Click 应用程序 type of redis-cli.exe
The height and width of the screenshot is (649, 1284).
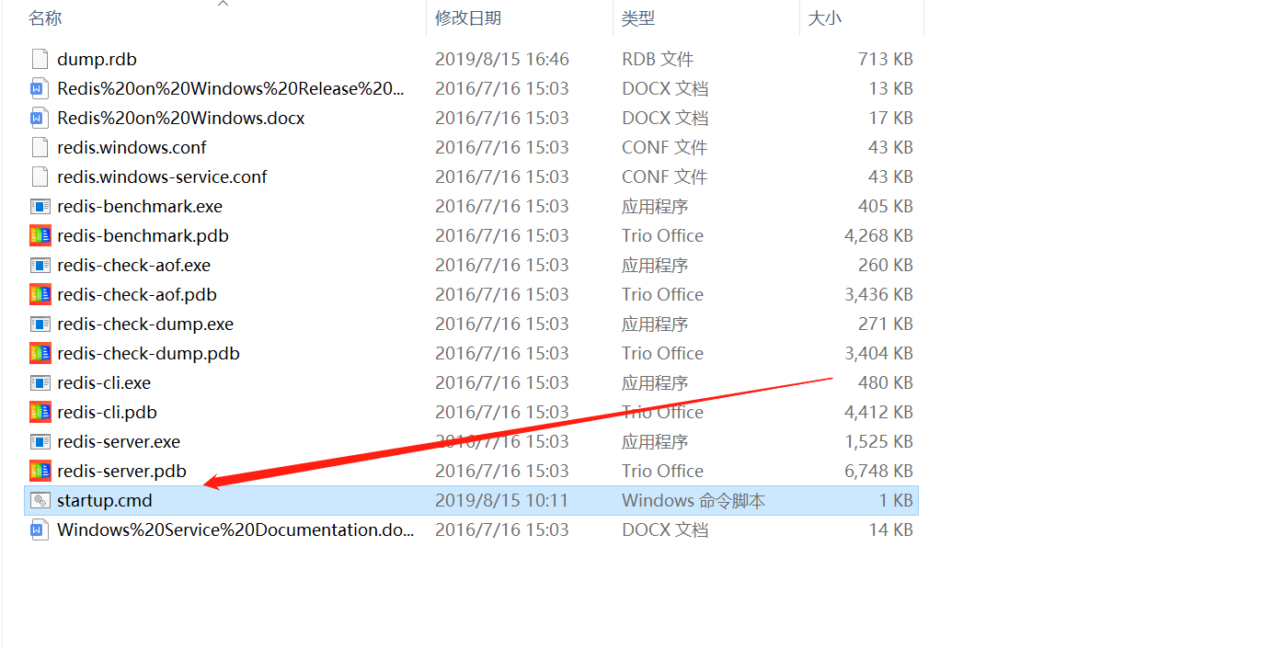655,382
